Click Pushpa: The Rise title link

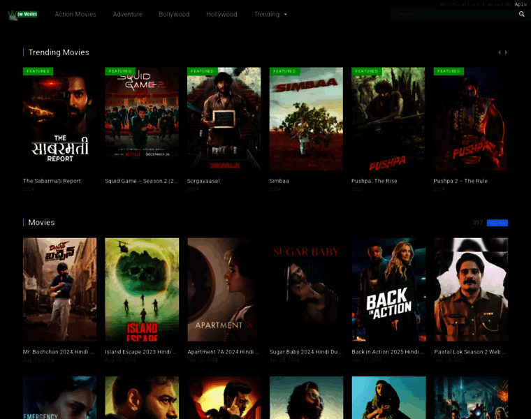coord(374,181)
